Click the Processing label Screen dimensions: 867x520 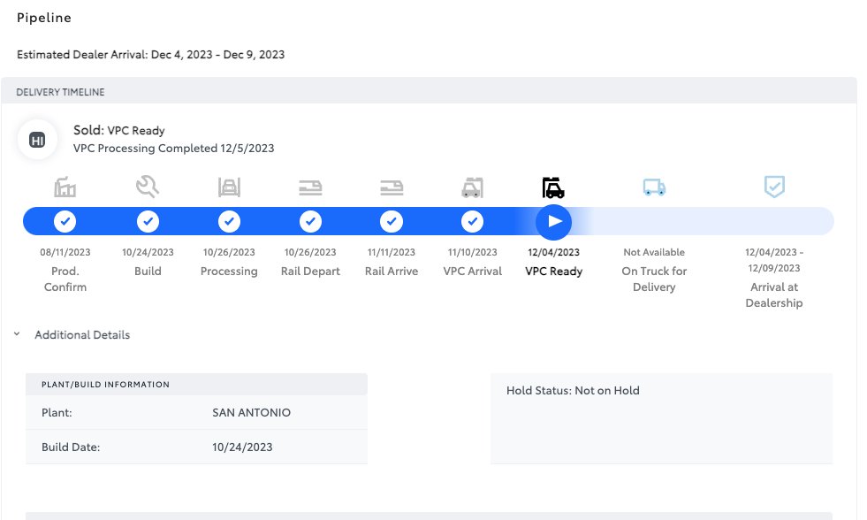[229, 271]
